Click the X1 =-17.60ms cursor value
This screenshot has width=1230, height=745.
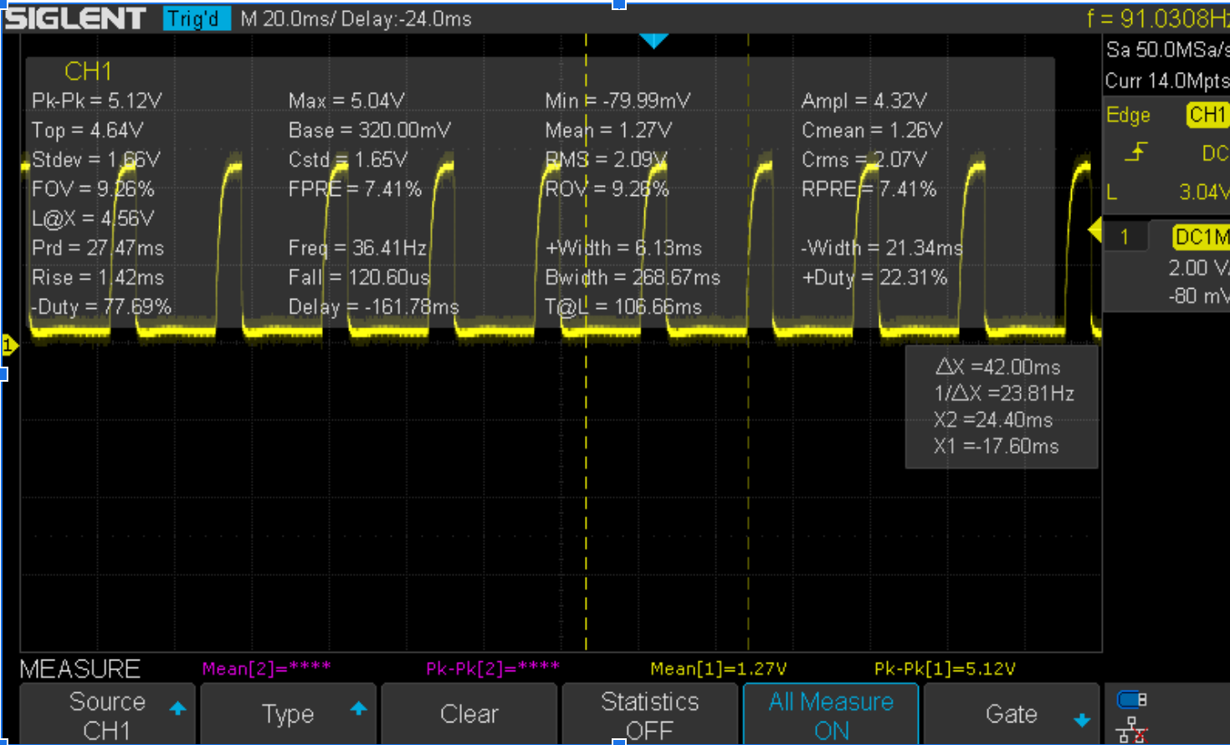[997, 446]
